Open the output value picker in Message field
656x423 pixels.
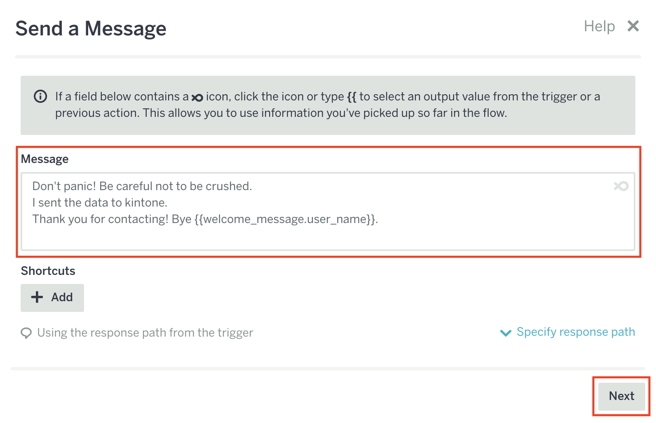(621, 186)
